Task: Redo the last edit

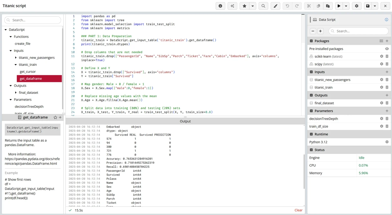Action: 297,6
